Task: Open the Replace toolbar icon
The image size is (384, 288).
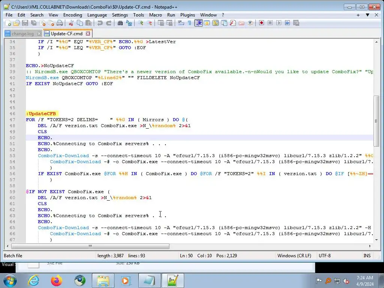Action: (x=129, y=23)
